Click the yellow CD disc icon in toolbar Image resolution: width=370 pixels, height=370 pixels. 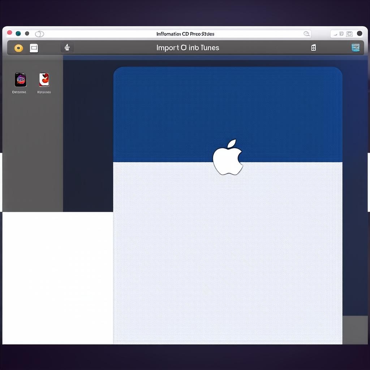19,48
